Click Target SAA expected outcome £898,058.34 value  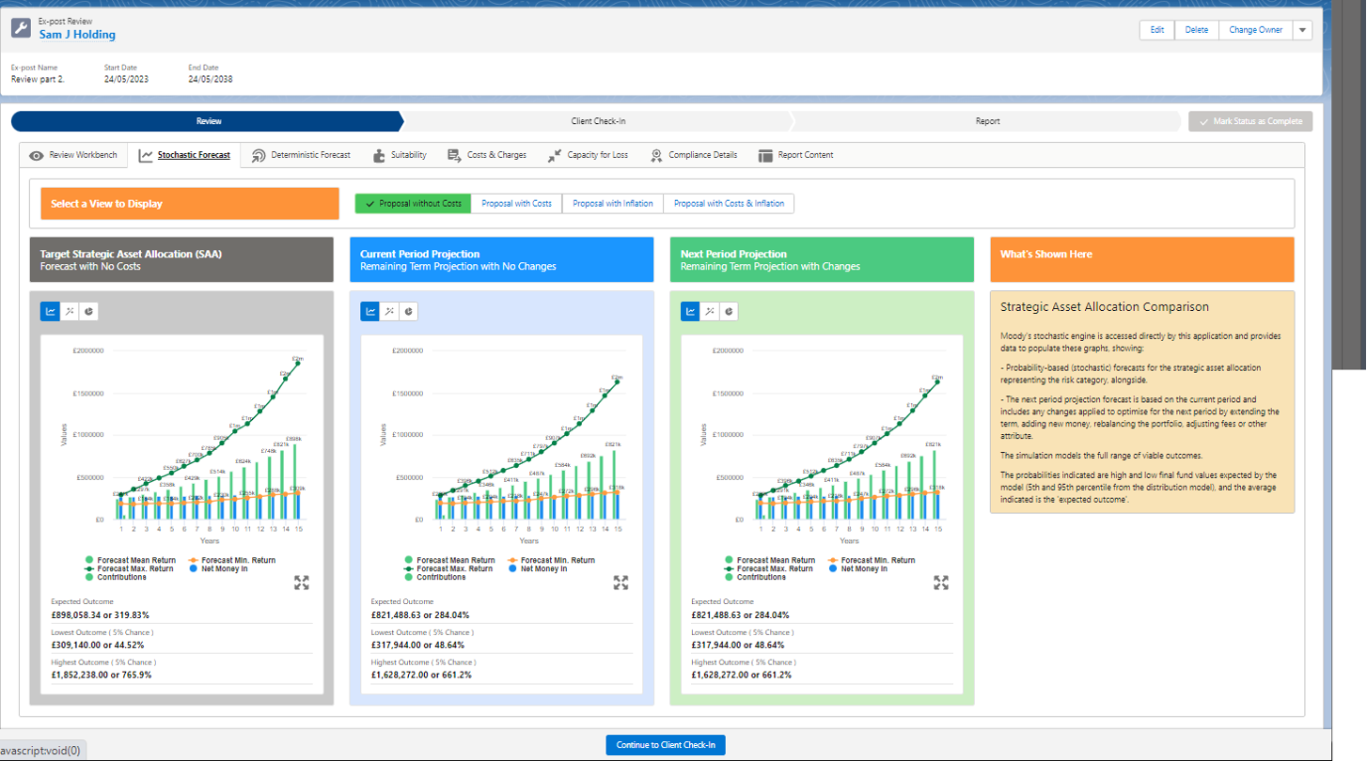101,615
